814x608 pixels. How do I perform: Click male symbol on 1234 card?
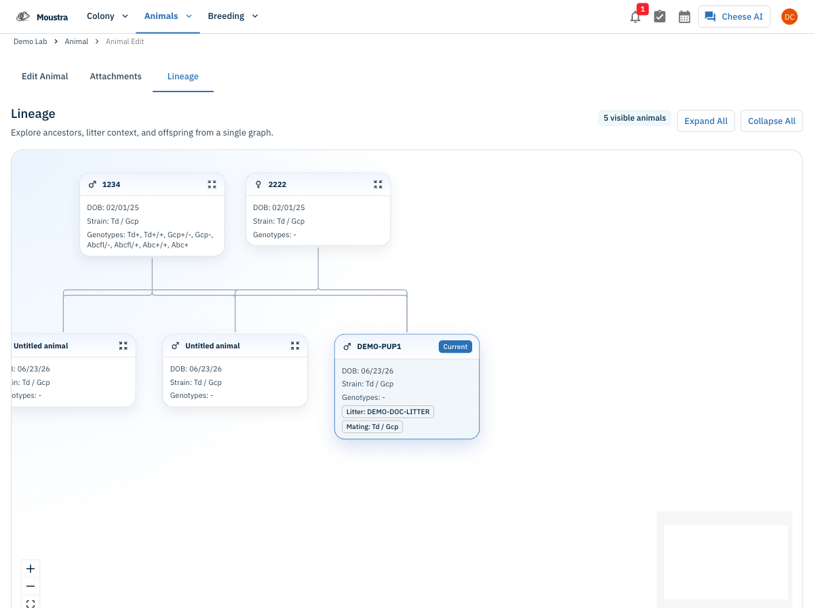point(93,184)
